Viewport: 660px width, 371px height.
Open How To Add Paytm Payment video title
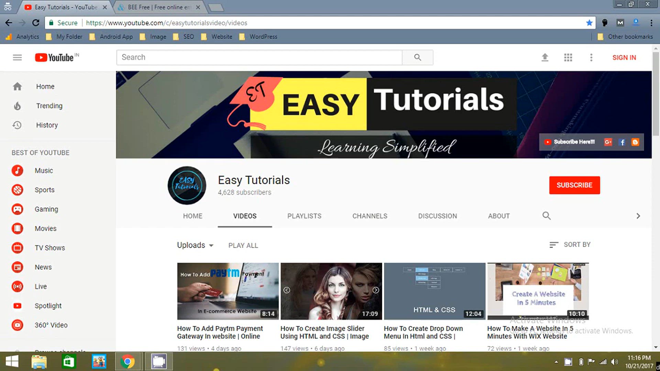tap(220, 332)
